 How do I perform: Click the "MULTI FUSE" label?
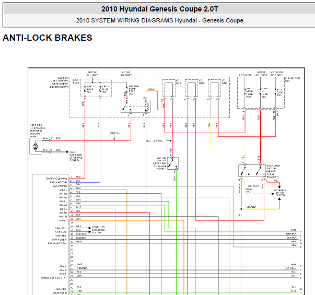tap(76, 81)
